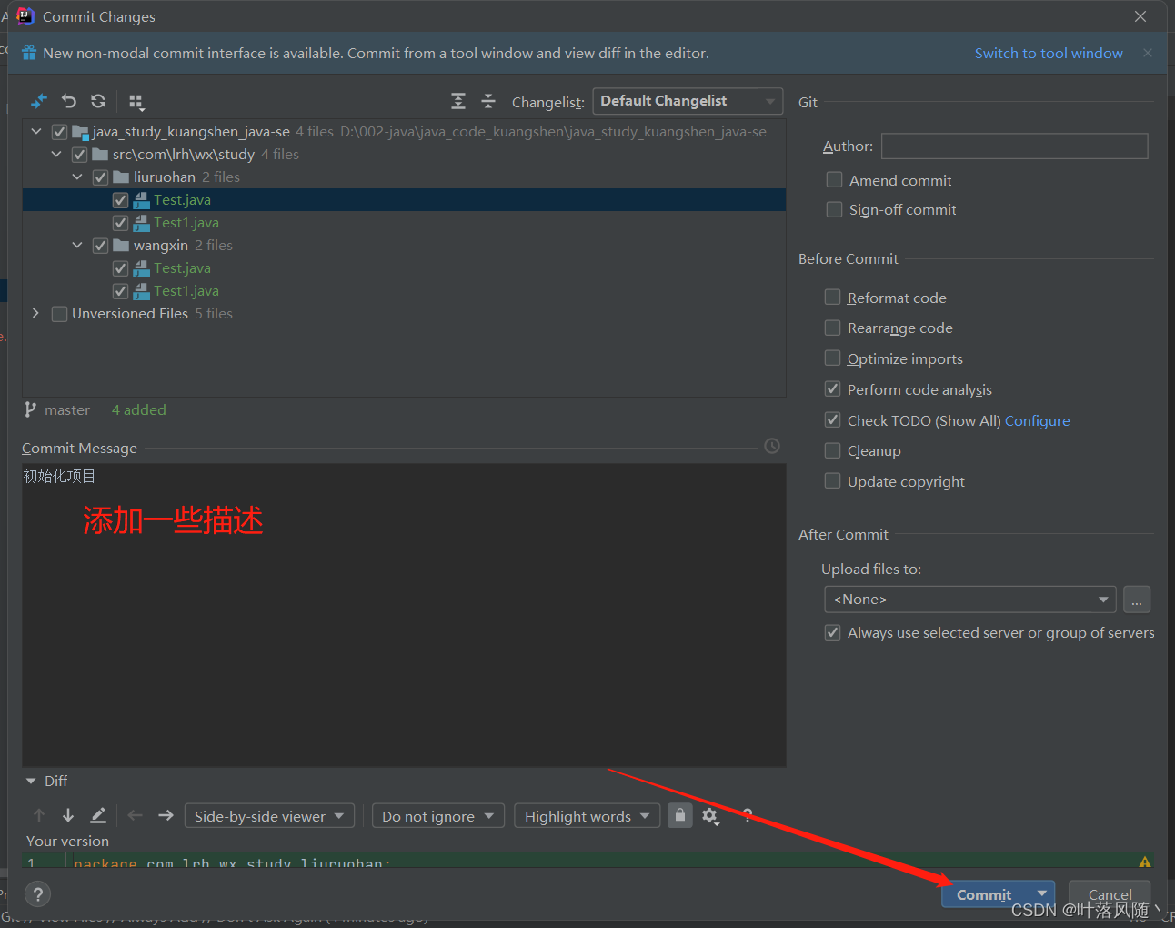Viewport: 1175px width, 928px height.
Task: Enable the Sign-off commit checkbox
Action: [x=834, y=209]
